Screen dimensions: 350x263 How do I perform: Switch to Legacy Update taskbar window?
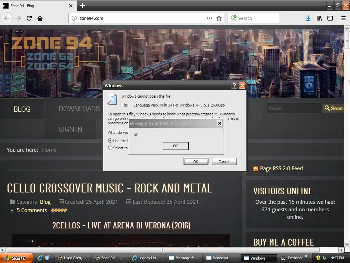147,258
